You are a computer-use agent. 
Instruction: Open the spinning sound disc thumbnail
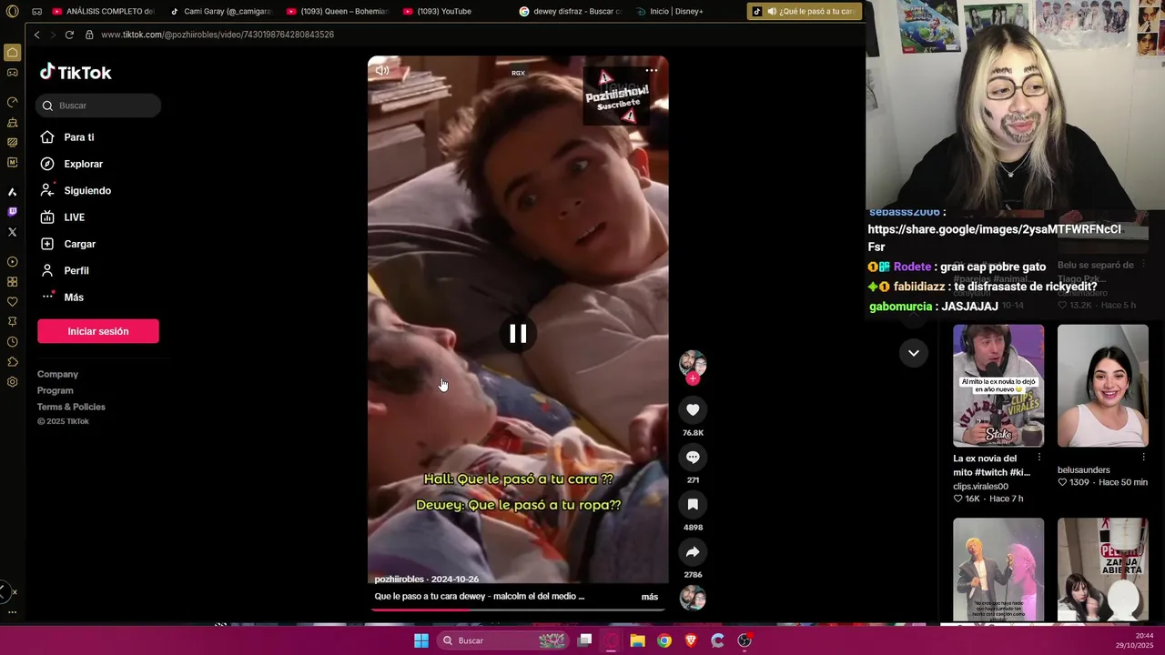click(x=693, y=598)
